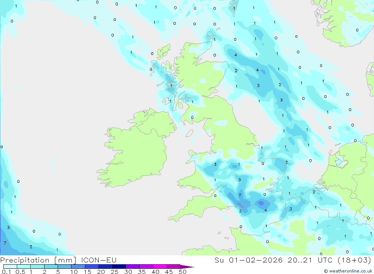The image size is (374, 274).
Task: Choose the 2–5 mm legend color box
Action: tap(51, 267)
